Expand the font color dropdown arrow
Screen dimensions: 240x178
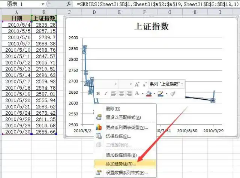pos(142,93)
